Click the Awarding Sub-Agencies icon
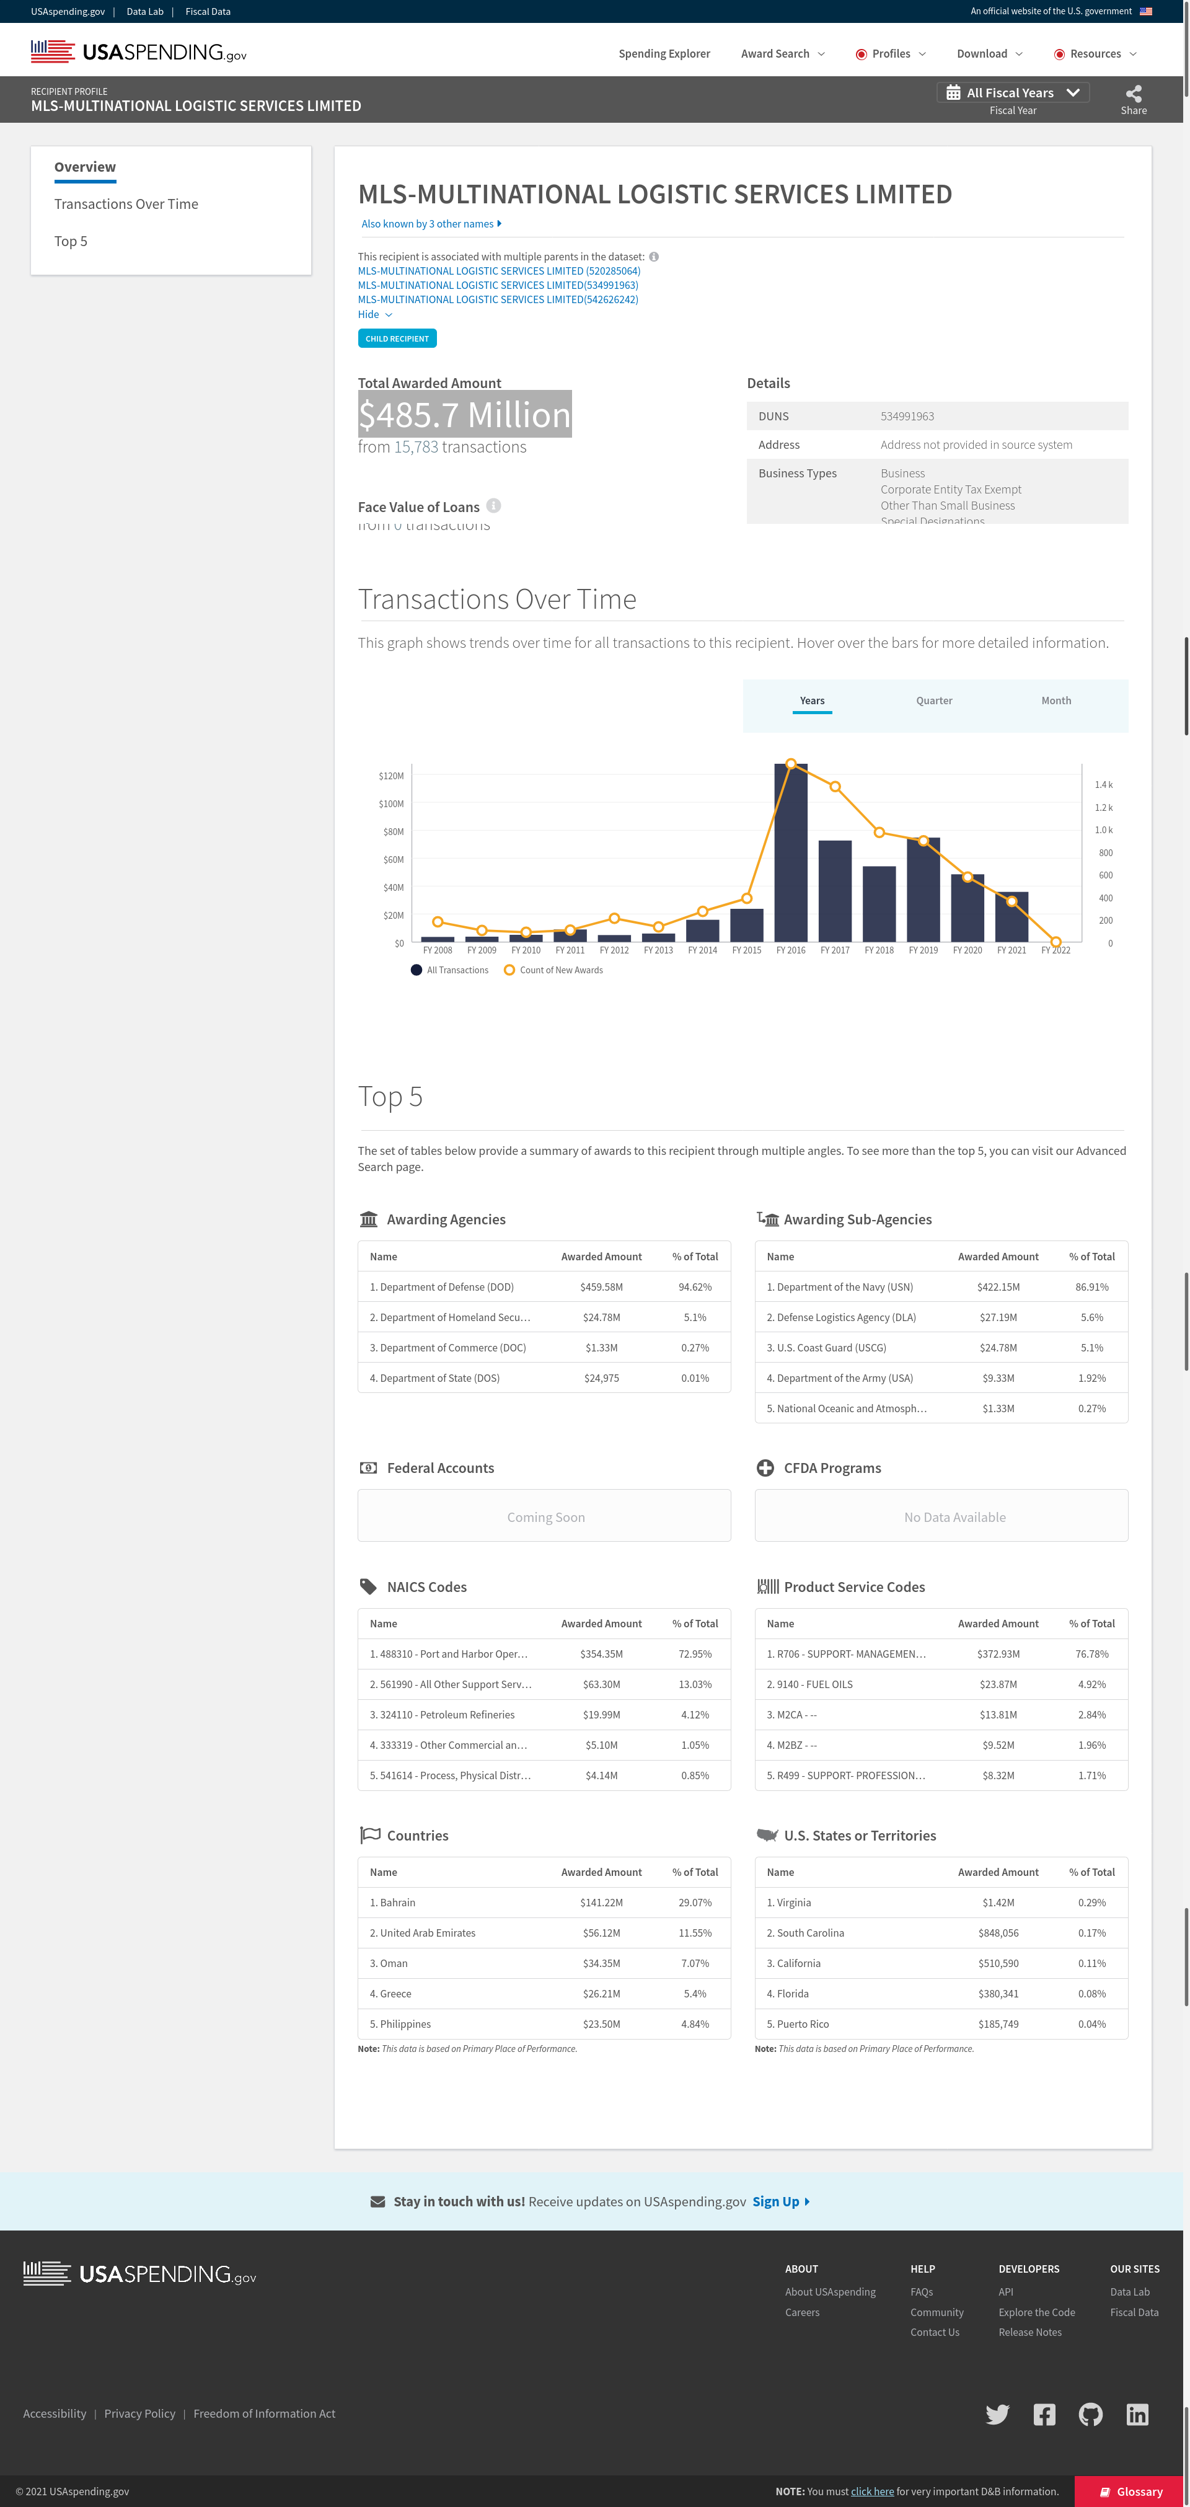This screenshot has height=2507, width=1190. pyautogui.click(x=768, y=1219)
